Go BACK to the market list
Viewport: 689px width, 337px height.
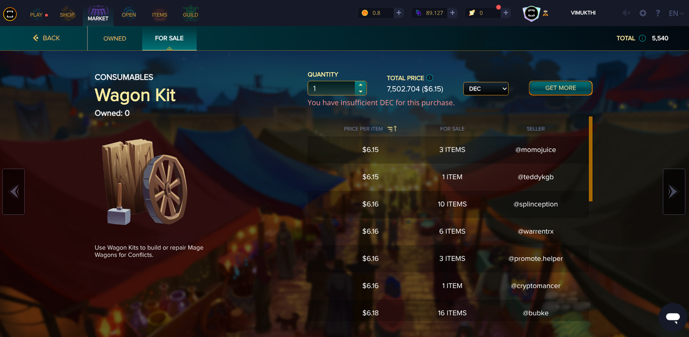(x=46, y=38)
